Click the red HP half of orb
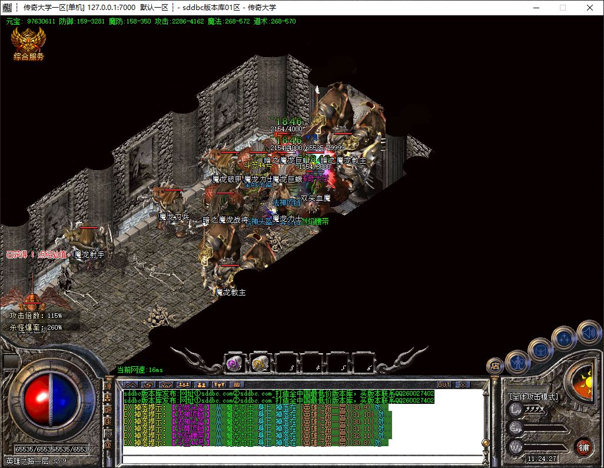The image size is (604, 468). tap(36, 400)
